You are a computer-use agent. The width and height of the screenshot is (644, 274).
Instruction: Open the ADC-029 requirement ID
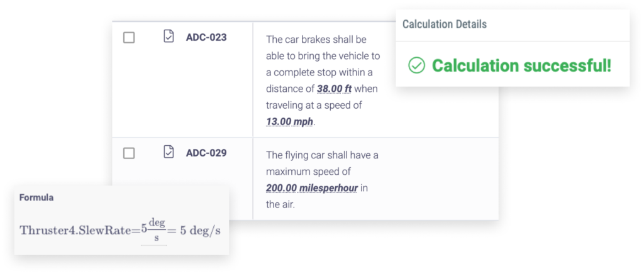(x=206, y=153)
